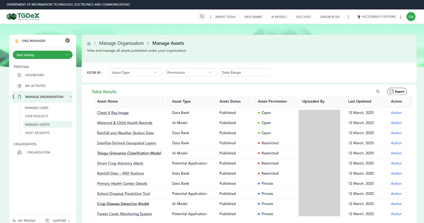This screenshot has height=223, width=424.
Task: Click the table search magnifier icon
Action: (378, 91)
